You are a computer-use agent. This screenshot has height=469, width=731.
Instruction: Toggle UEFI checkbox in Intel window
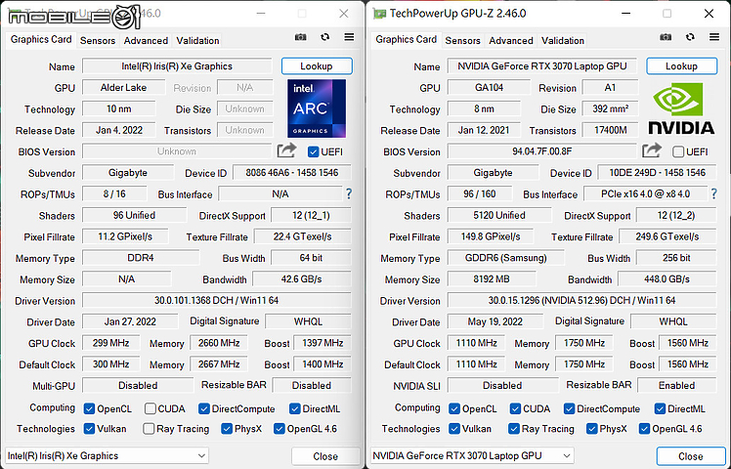point(314,152)
